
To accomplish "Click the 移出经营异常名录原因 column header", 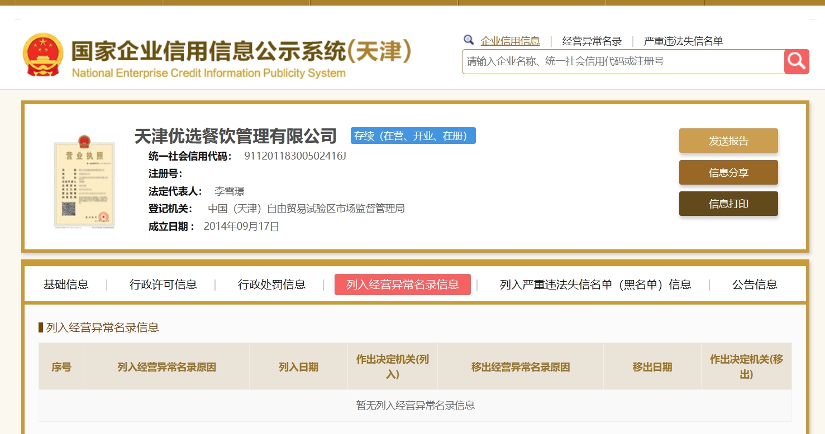I will (521, 367).
